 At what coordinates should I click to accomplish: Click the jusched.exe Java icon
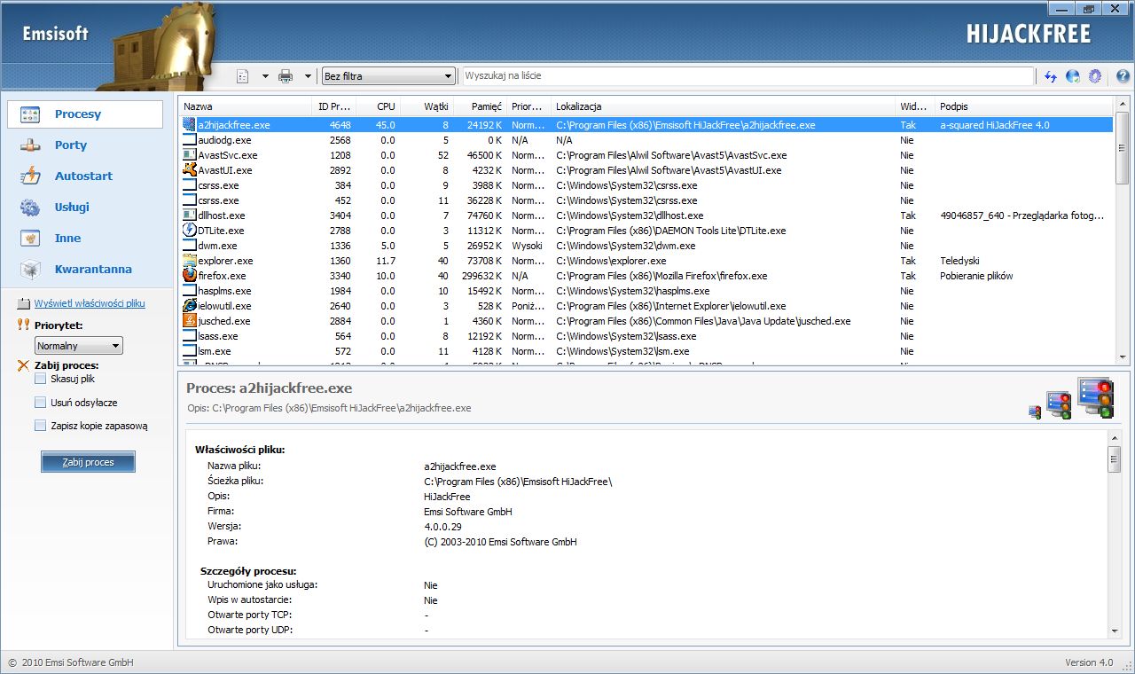tap(189, 321)
